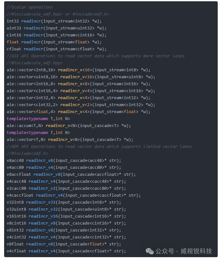Click the //#include<adf.h> comment line
This screenshot has height=260, width=219.
(x=27, y=153)
